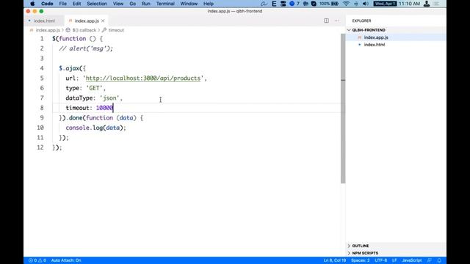
Task: Click the volume icon in menu bar
Action: (x=366, y=4)
